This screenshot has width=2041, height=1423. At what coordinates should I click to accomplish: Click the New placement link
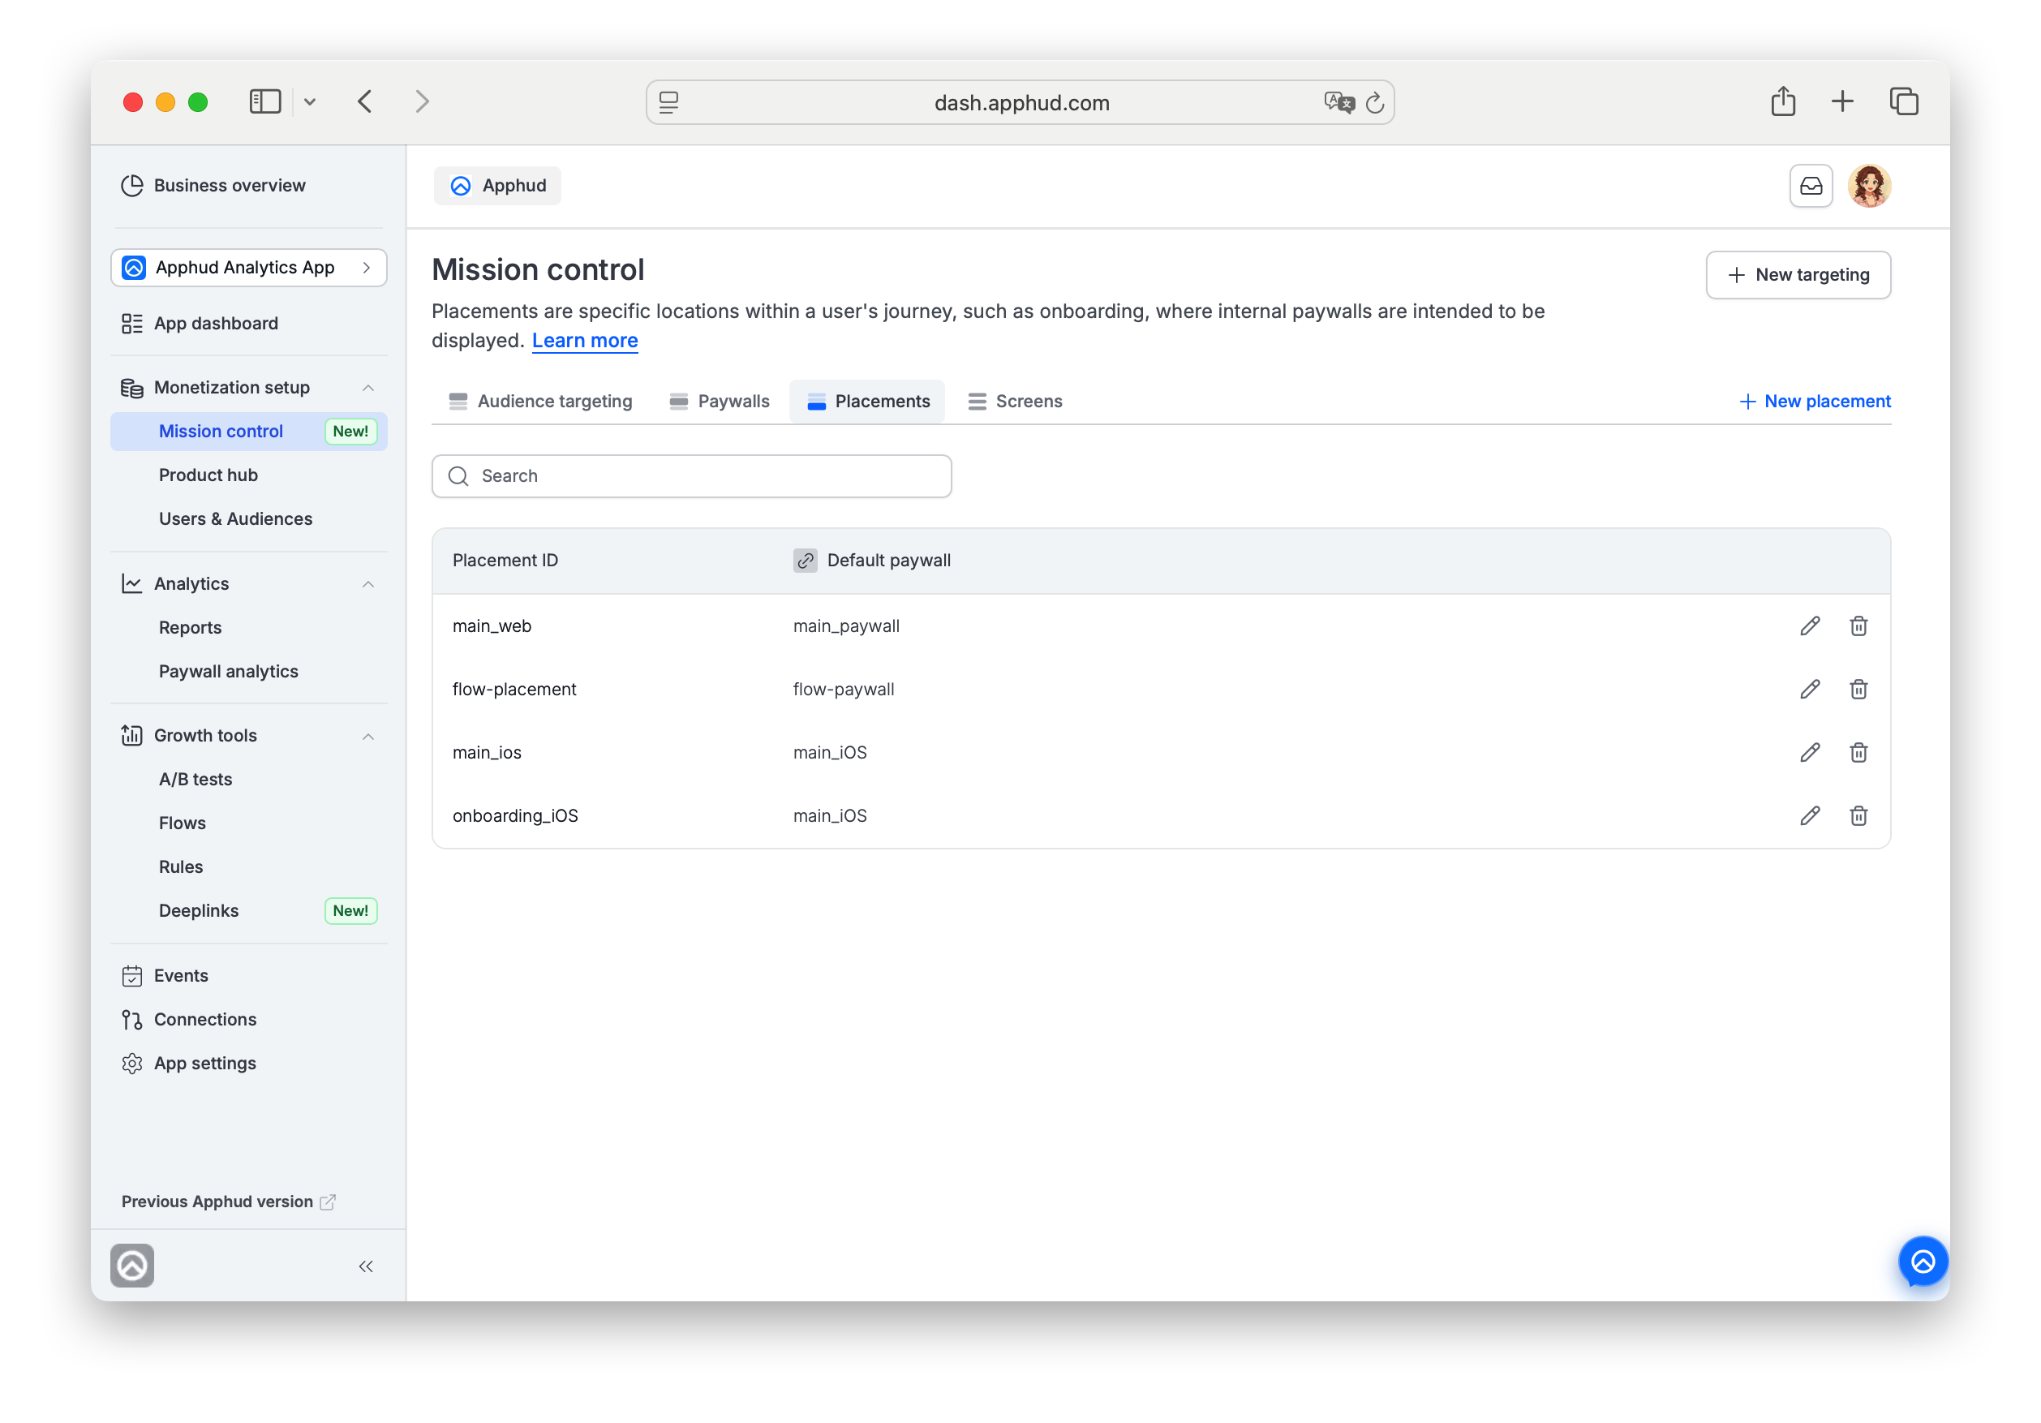[1815, 401]
